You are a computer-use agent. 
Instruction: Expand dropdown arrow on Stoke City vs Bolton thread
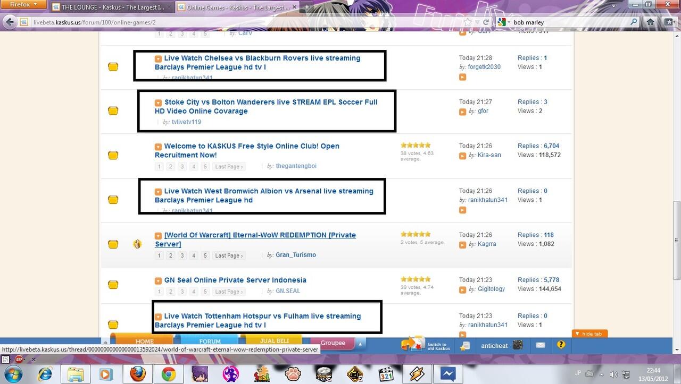(x=158, y=103)
